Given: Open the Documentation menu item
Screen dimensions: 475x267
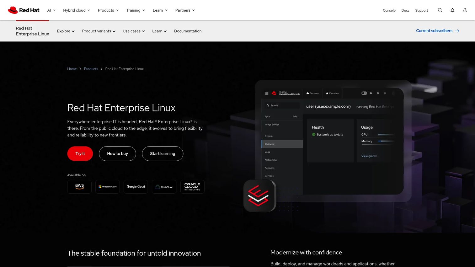Looking at the screenshot, I should pyautogui.click(x=188, y=31).
